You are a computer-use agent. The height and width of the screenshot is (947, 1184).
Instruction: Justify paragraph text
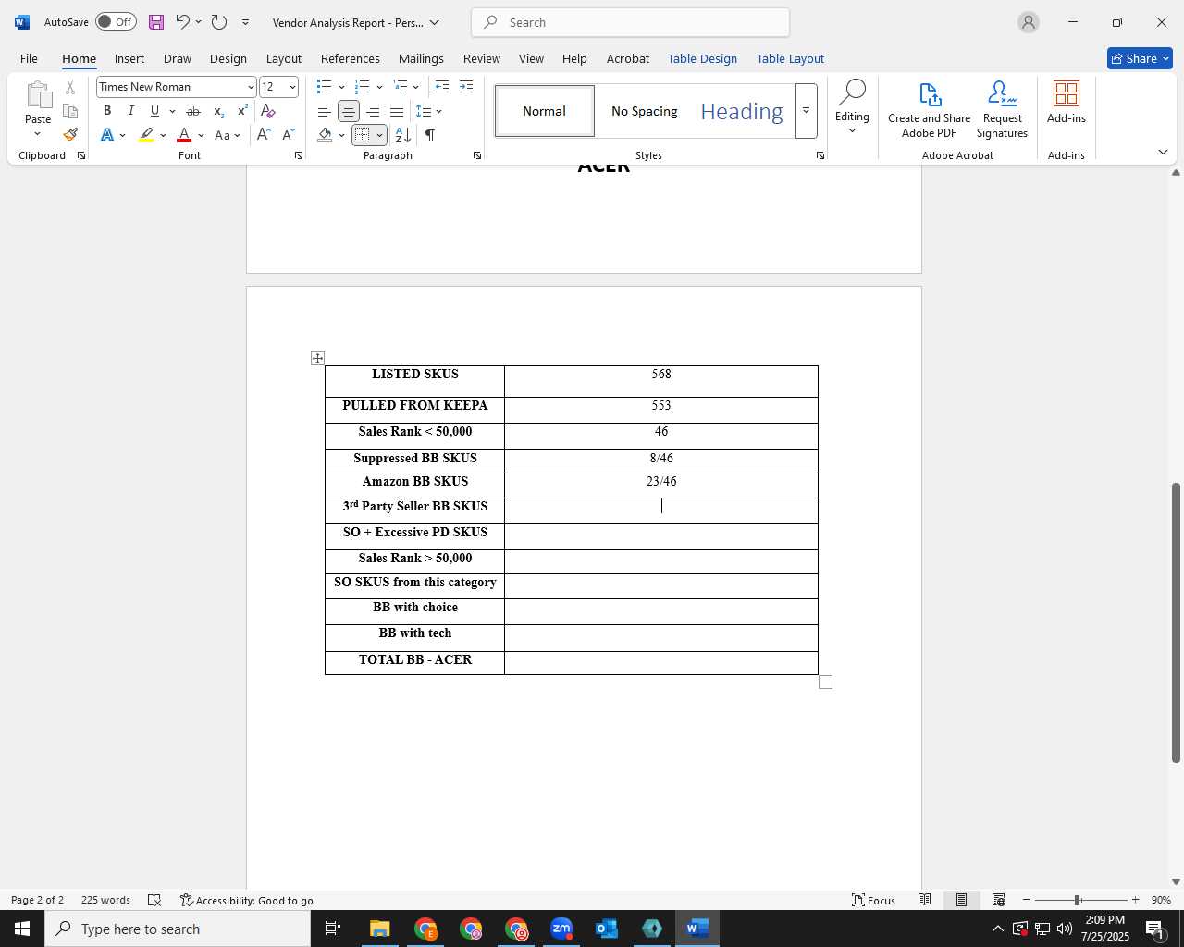397,111
